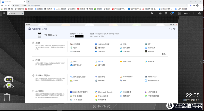Open the QTS more options menu
Image resolution: width=204 pixels, height=111 pixels.
(x=194, y=13)
